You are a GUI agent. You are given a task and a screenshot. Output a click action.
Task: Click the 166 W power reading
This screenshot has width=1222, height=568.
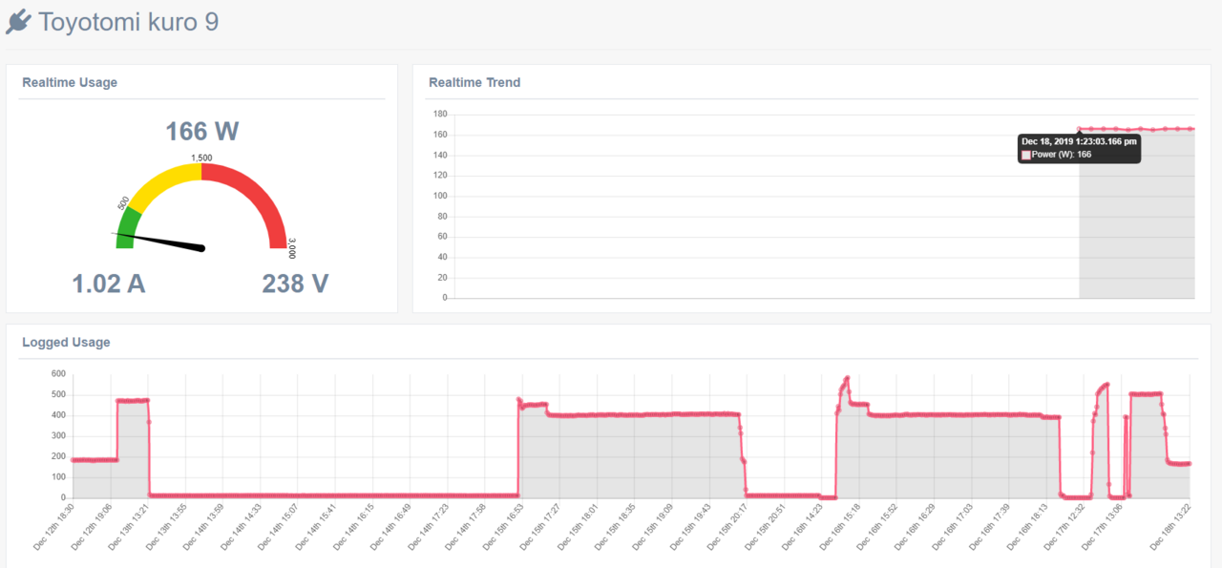[201, 131]
